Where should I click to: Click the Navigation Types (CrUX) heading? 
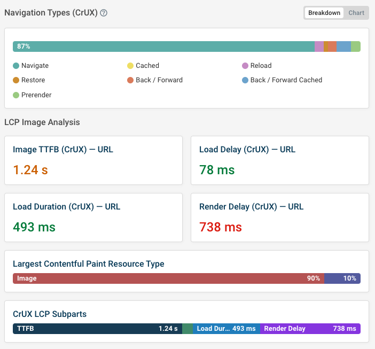pyautogui.click(x=51, y=13)
